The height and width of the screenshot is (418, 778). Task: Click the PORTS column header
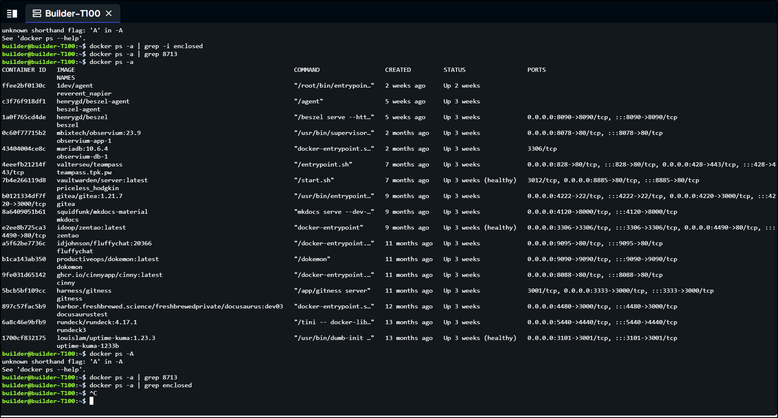(x=537, y=70)
